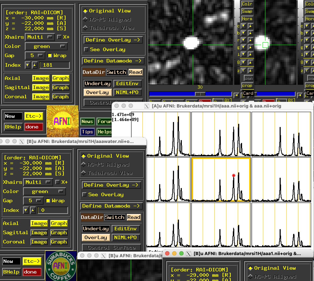Click 'z' zoom in arrow in first image viewer
The height and width of the screenshot is (281, 314).
coord(250,71)
